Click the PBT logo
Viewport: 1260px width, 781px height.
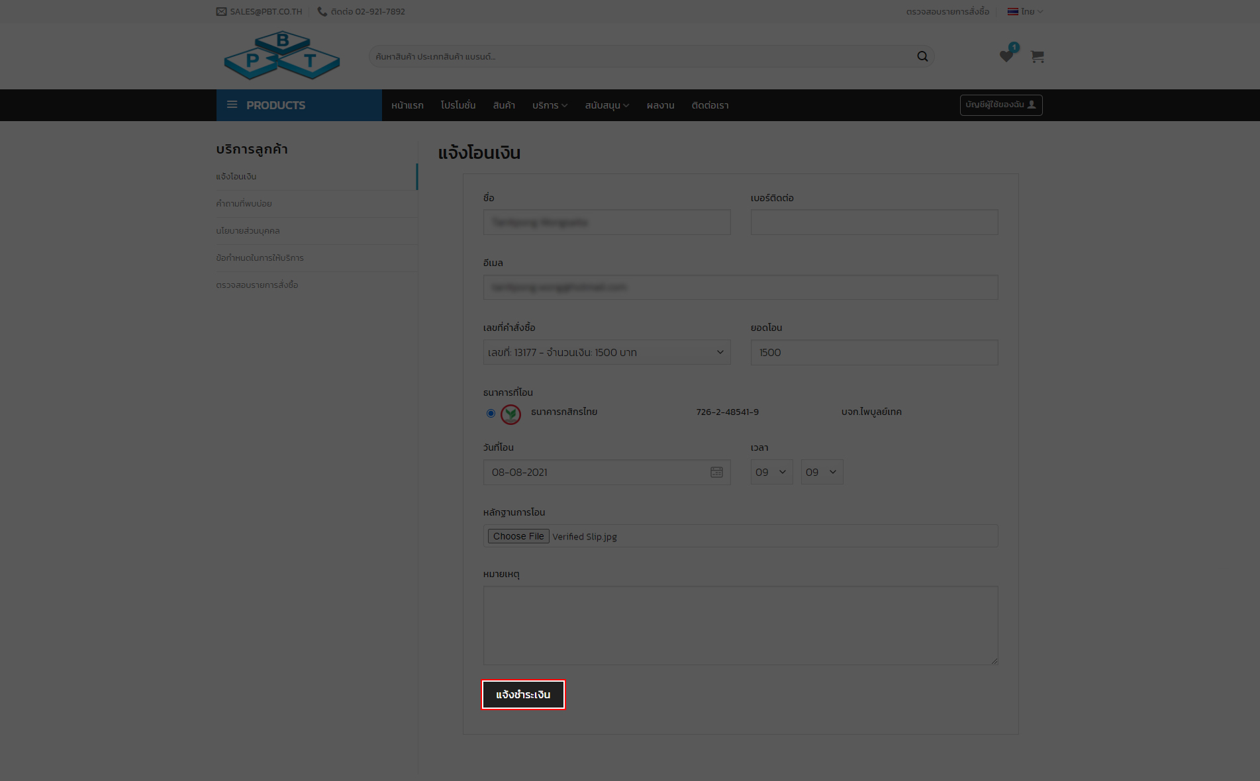click(x=282, y=56)
